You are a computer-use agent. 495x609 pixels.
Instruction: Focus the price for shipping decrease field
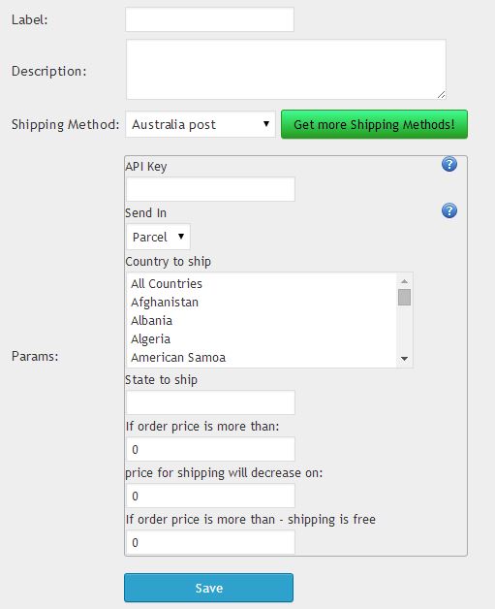coord(210,496)
